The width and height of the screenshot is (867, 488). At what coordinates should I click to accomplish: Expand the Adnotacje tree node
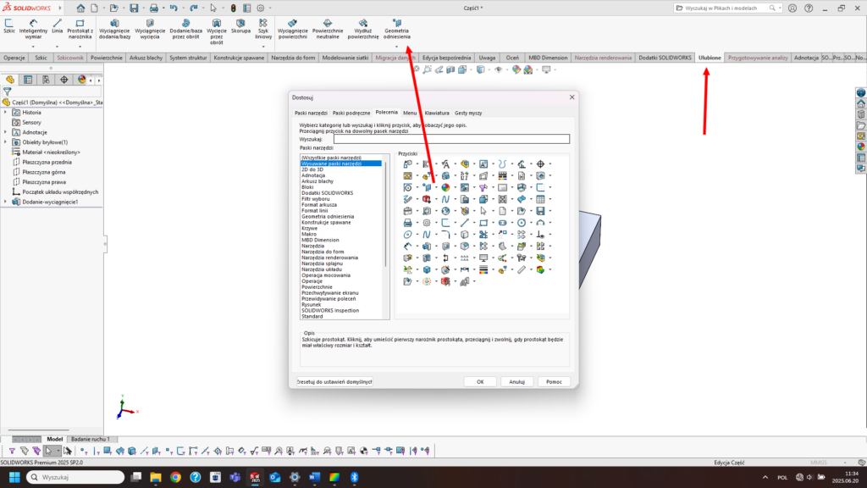(x=6, y=132)
